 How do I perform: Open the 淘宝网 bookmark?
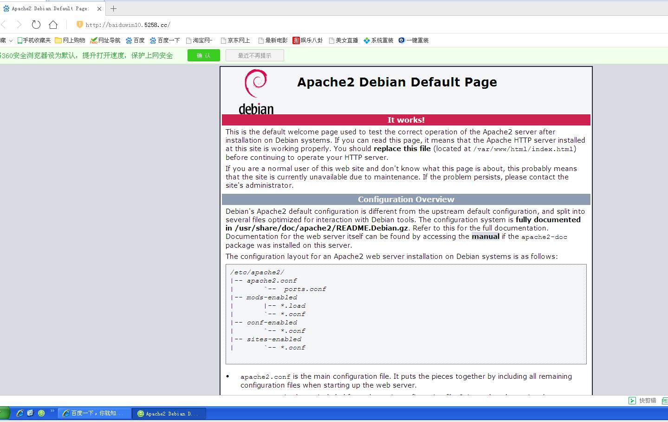[x=199, y=40]
